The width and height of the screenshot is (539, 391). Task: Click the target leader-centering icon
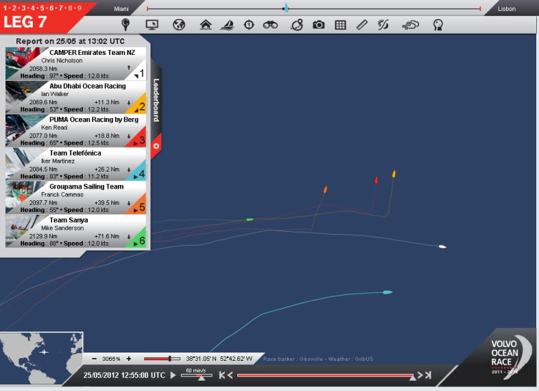click(249, 25)
